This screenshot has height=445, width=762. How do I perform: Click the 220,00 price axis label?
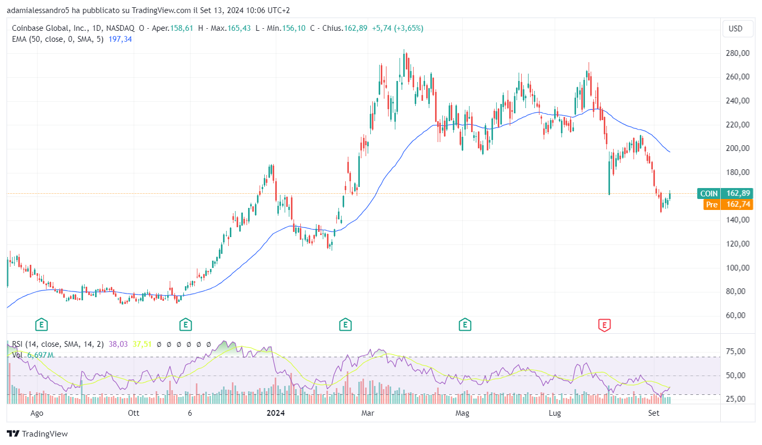pos(737,124)
